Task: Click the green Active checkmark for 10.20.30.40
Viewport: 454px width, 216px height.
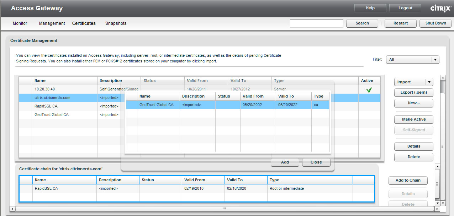Action: click(369, 90)
